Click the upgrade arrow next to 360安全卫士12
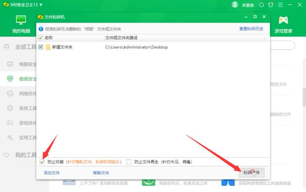Screen dimensions: 306x192 (41, 5)
